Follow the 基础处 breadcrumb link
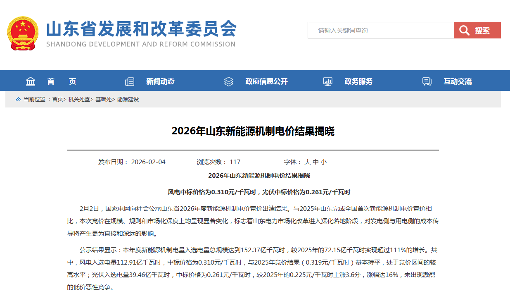 (x=103, y=100)
